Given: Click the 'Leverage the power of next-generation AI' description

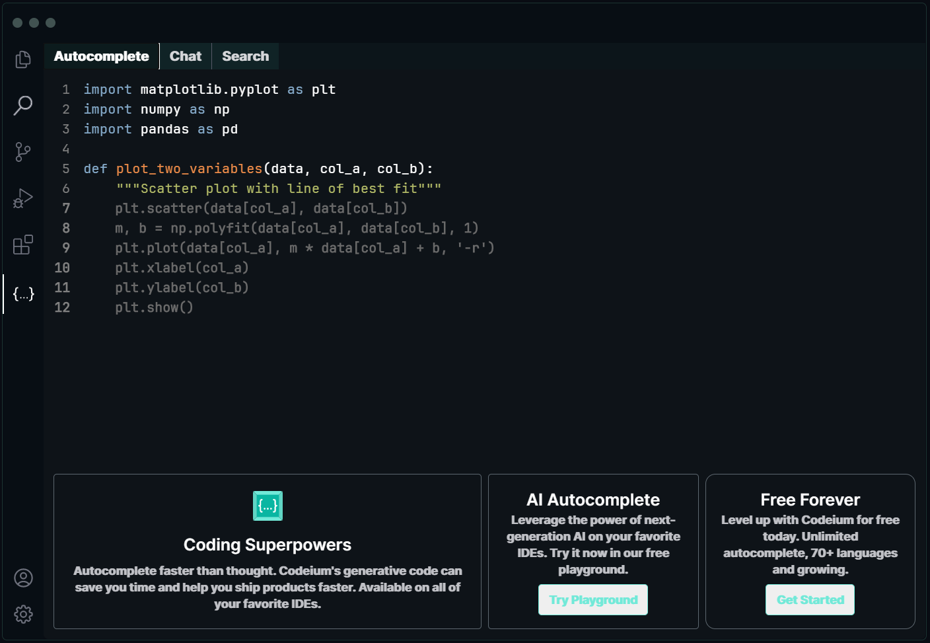Looking at the screenshot, I should pyautogui.click(x=593, y=545).
